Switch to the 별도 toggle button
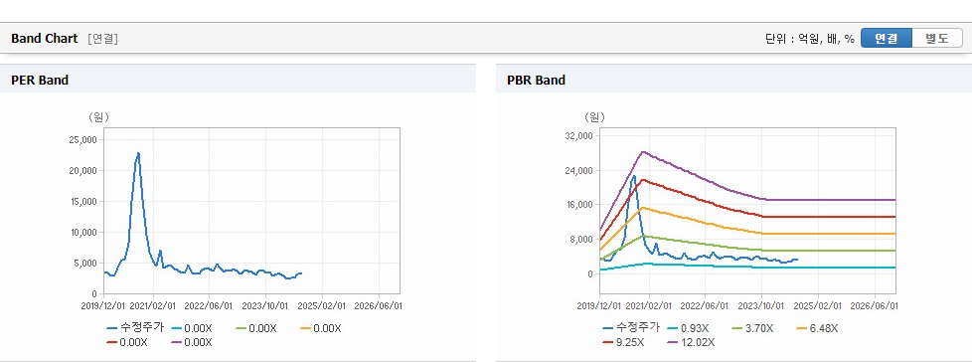The width and height of the screenshot is (972, 362). click(x=936, y=38)
